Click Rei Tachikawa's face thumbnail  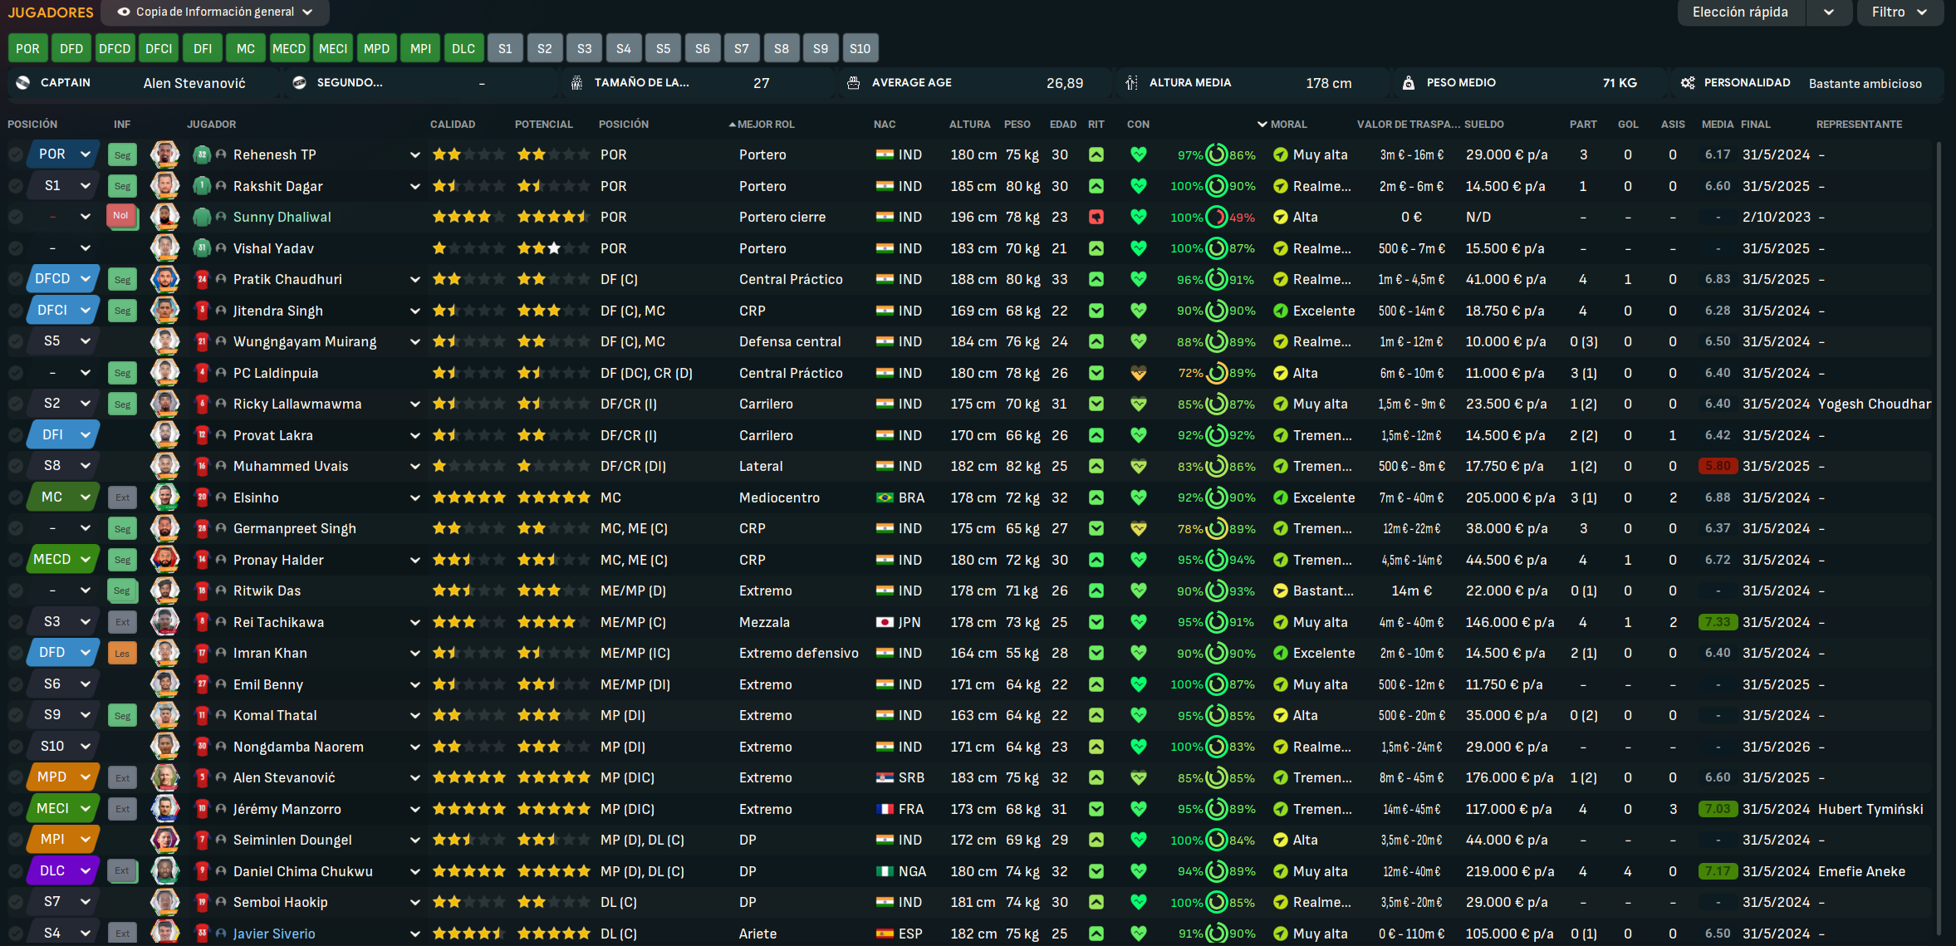pyautogui.click(x=164, y=622)
